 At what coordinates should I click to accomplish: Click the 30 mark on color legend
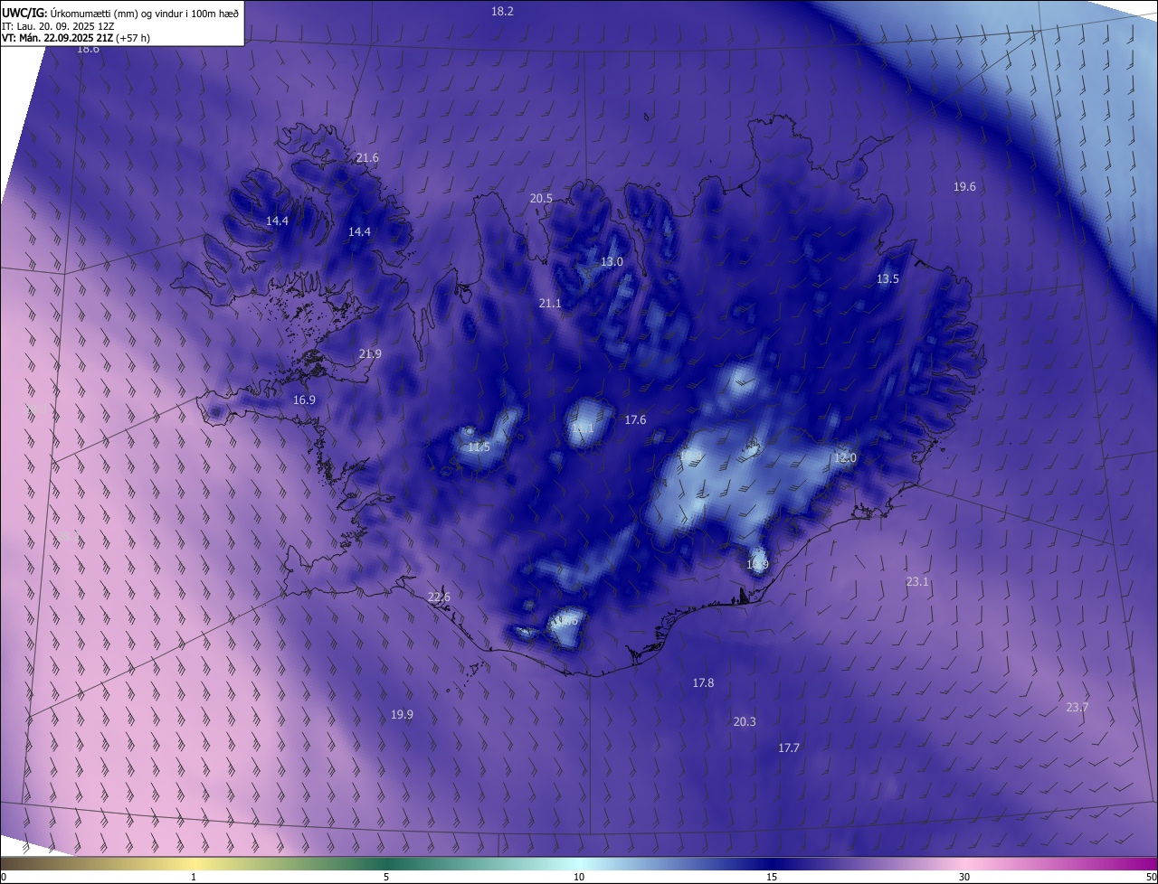pos(964,877)
